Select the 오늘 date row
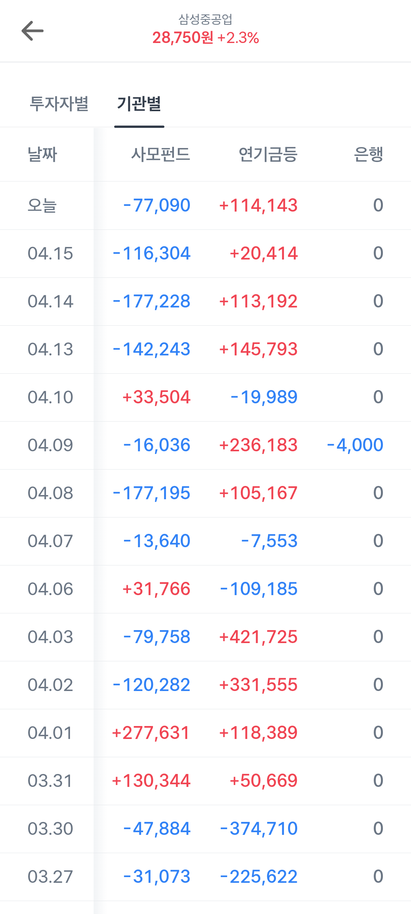Screen dimensions: 411x914 pyautogui.click(x=42, y=205)
